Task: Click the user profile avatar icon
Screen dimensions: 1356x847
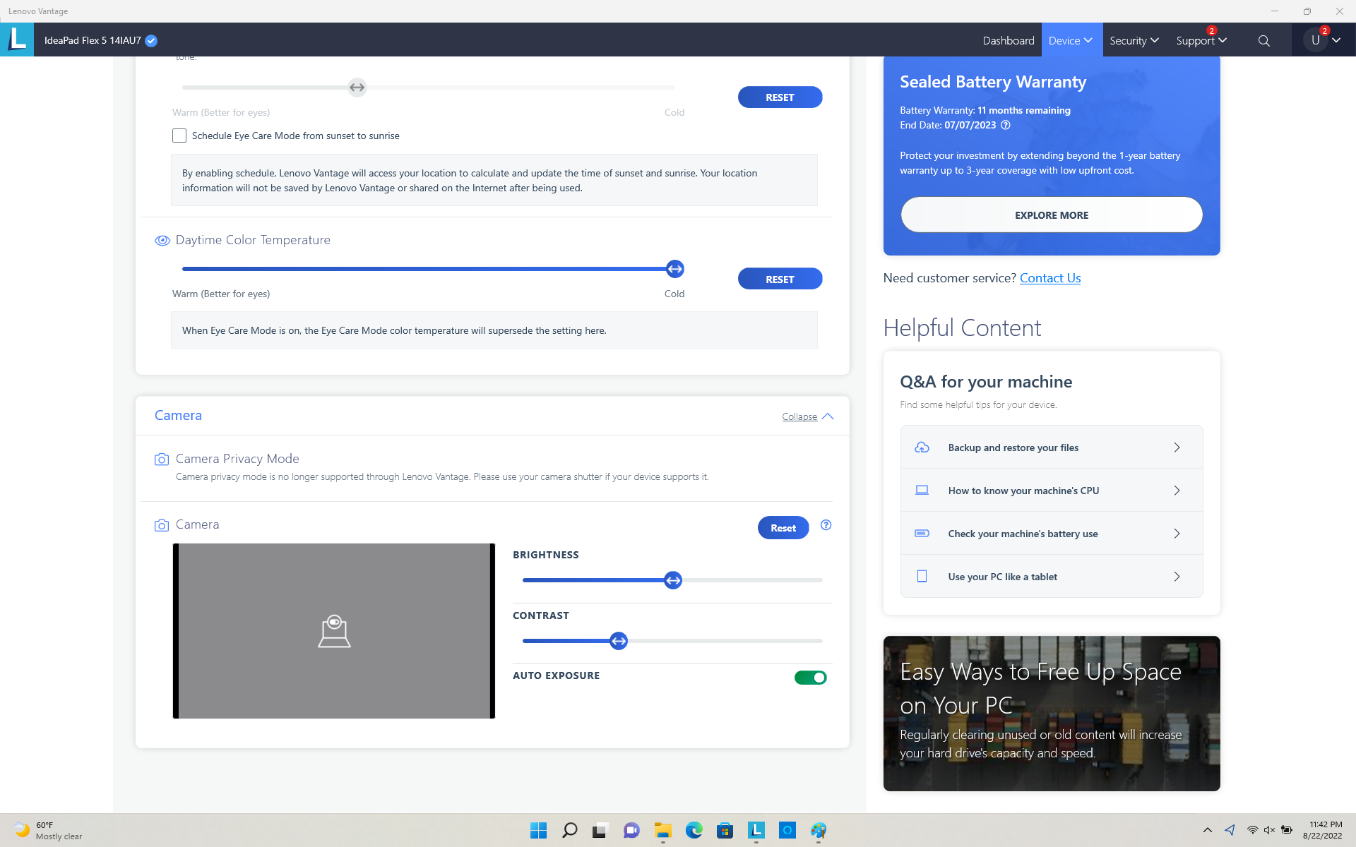Action: pos(1315,40)
